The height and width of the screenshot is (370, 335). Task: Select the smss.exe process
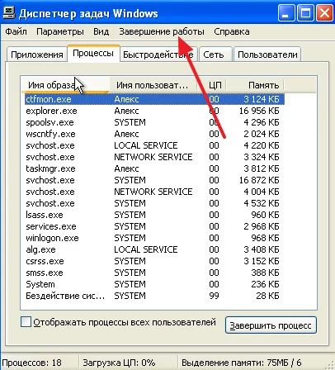(154, 273)
